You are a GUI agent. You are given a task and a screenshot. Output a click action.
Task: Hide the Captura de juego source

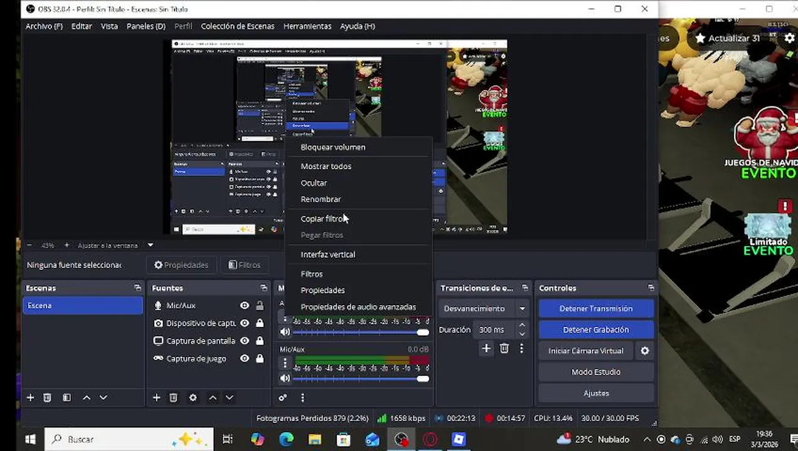[x=245, y=358]
